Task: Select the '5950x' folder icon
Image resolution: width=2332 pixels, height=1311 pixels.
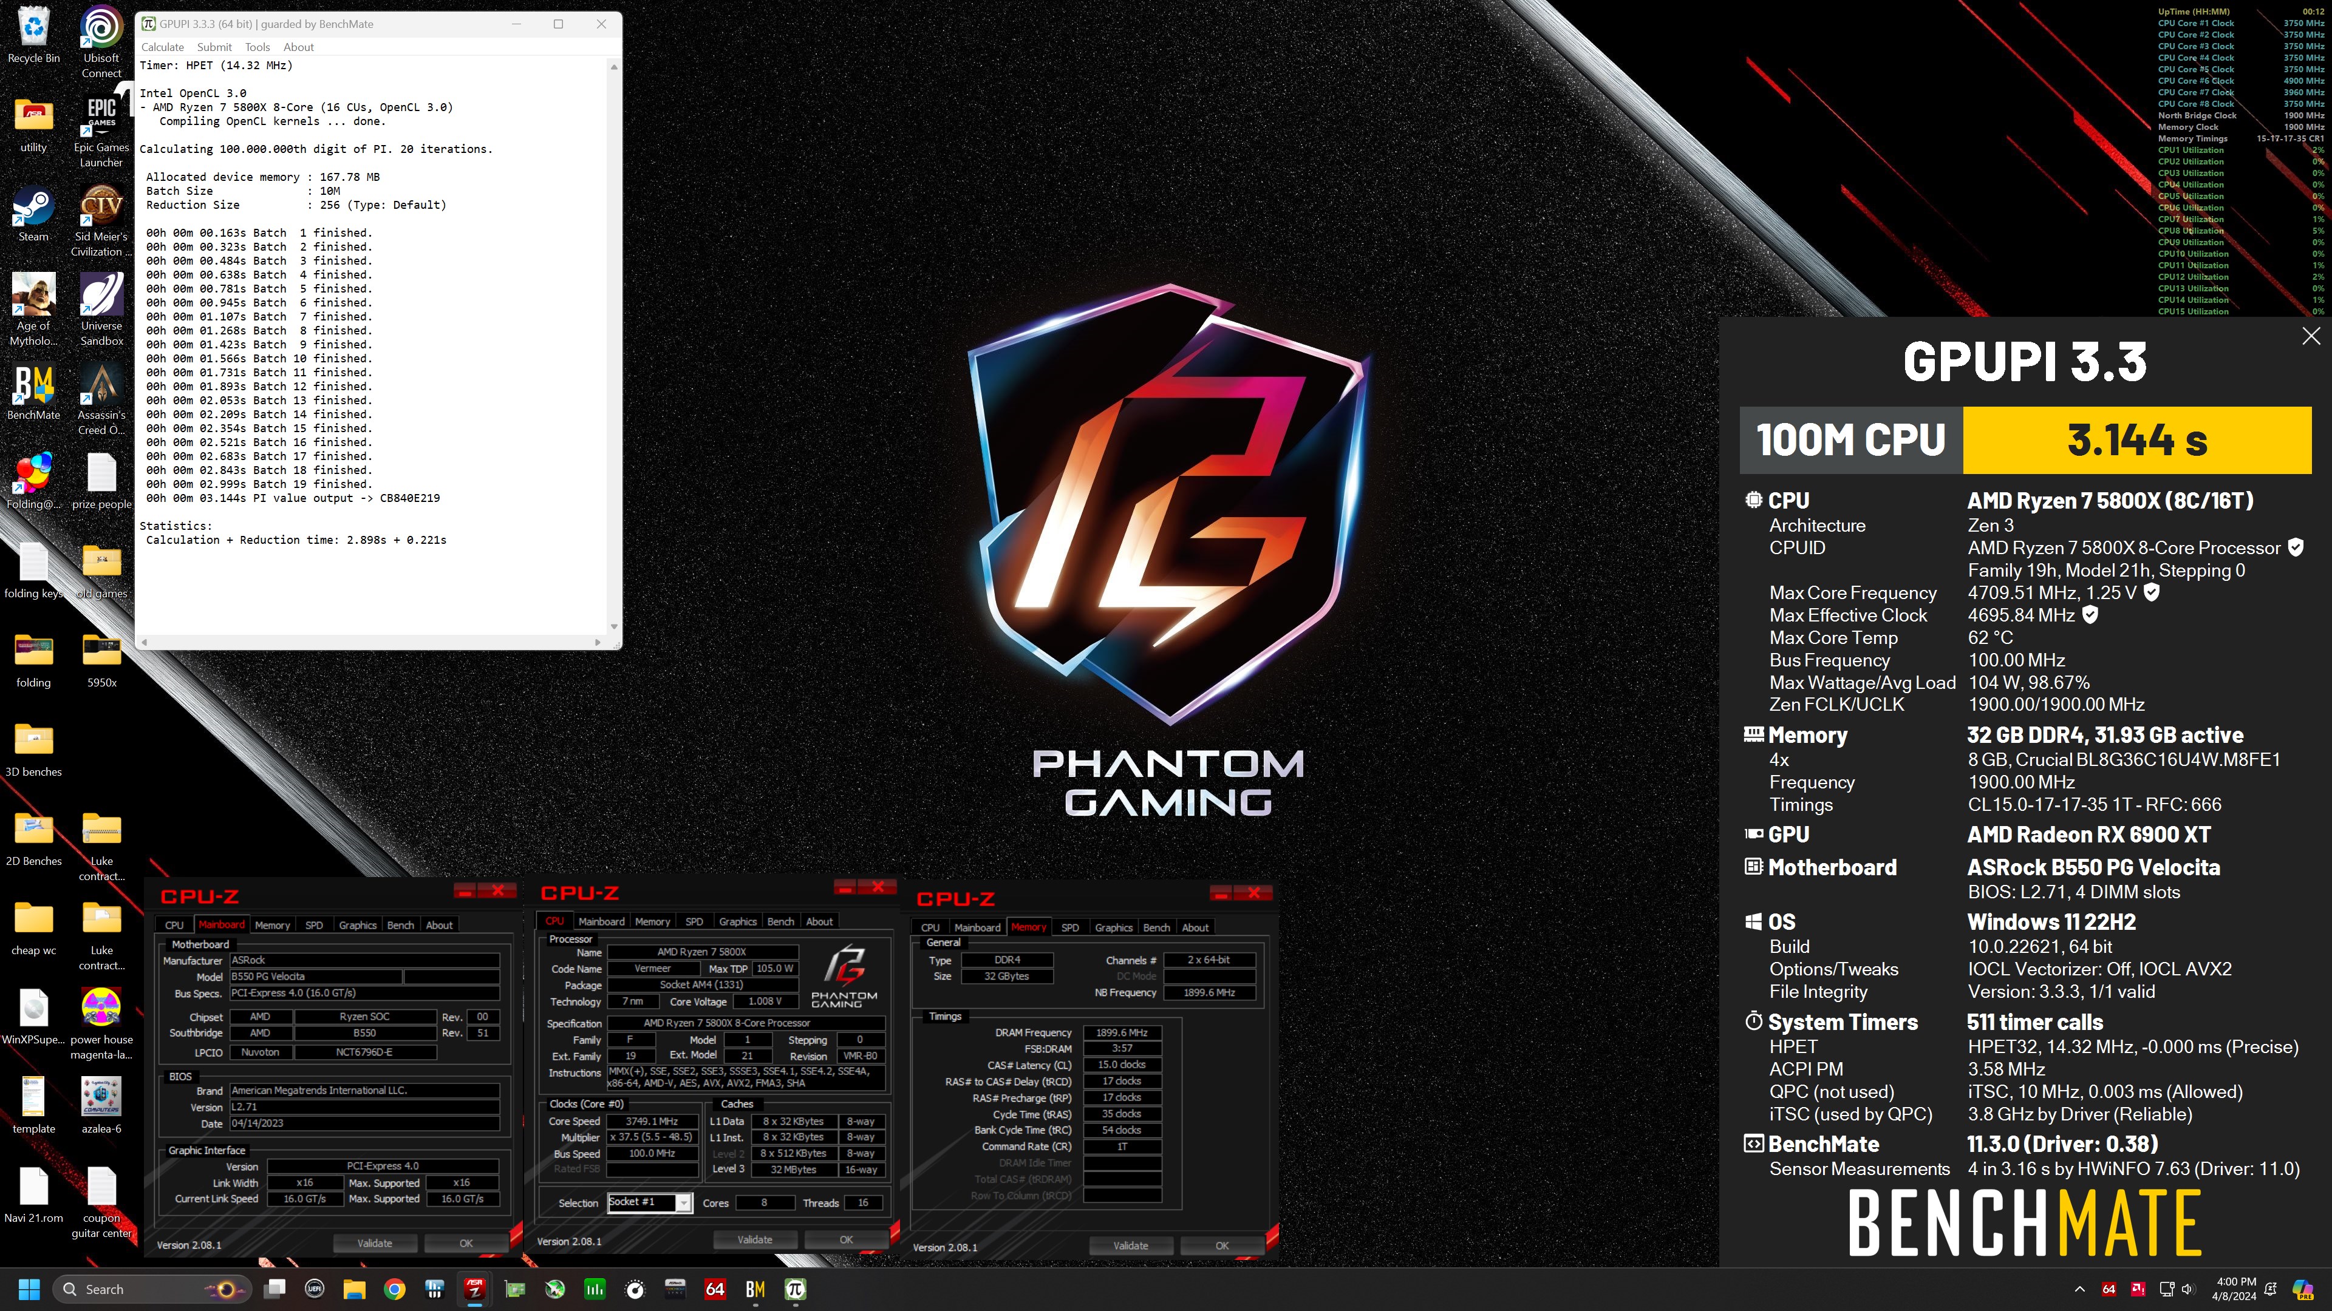Action: pos(101,660)
